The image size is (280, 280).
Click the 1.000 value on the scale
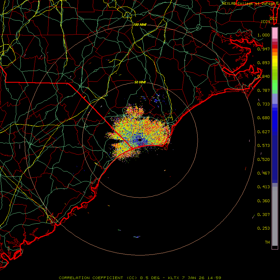tap(264, 35)
